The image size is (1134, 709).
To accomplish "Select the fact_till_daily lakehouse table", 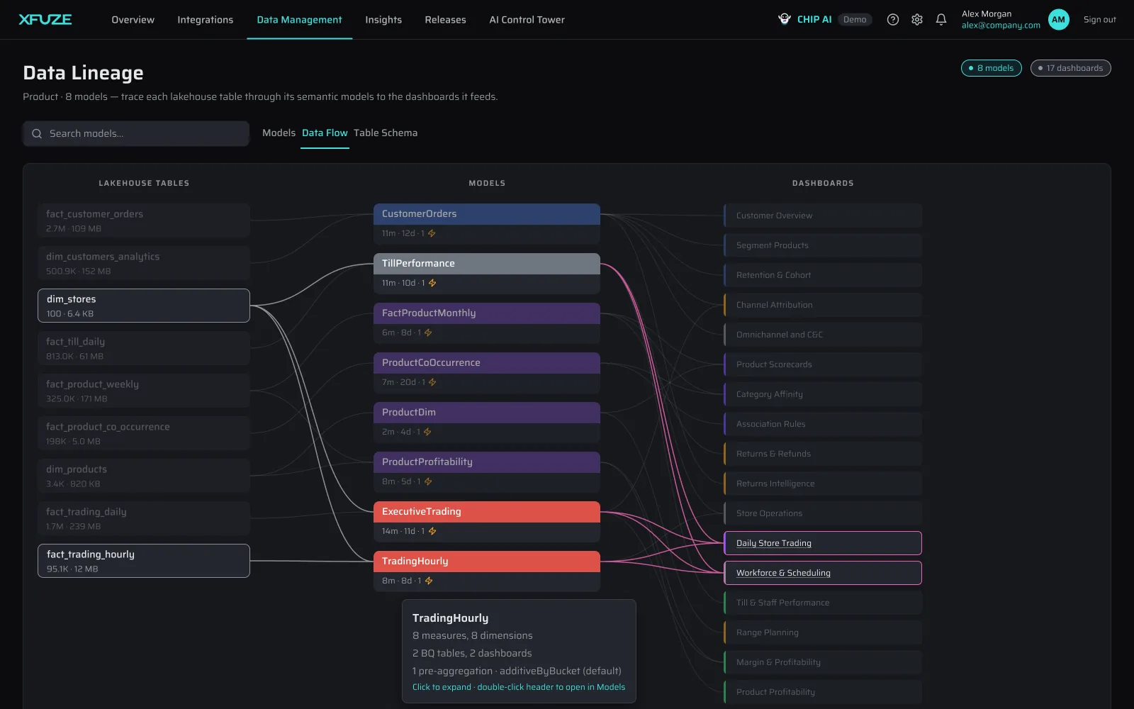I will (144, 348).
